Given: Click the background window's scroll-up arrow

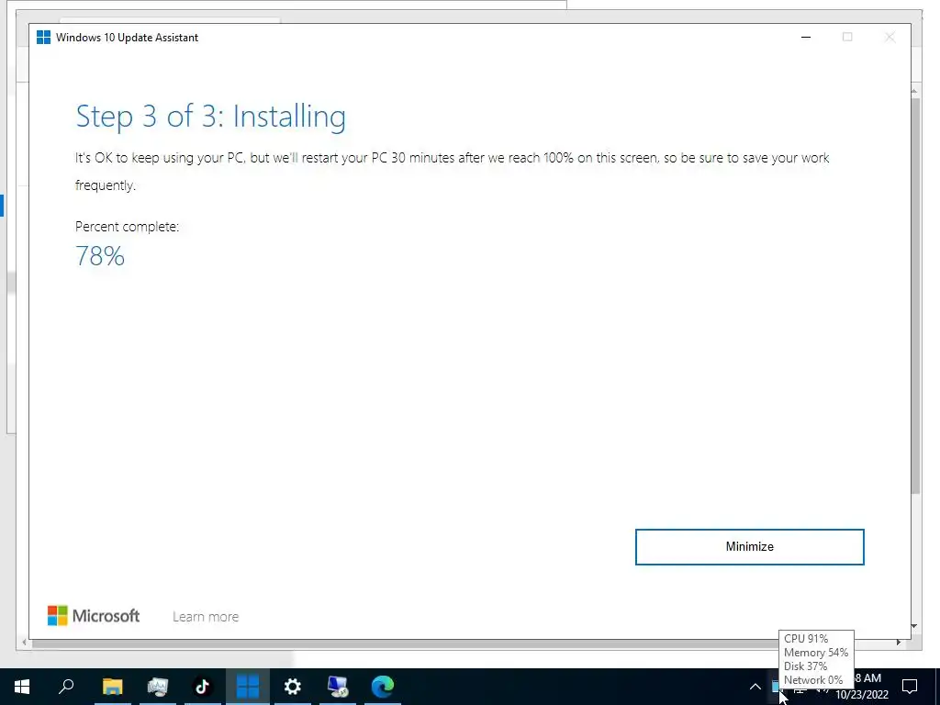Looking at the screenshot, I should [914, 91].
